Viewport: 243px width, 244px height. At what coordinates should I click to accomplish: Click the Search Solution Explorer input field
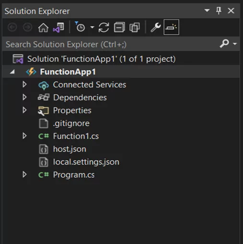coord(110,44)
